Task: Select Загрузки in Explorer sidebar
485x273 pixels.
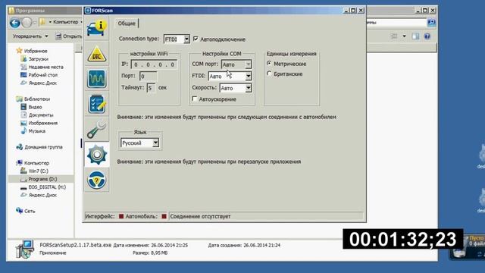Action: (x=39, y=59)
